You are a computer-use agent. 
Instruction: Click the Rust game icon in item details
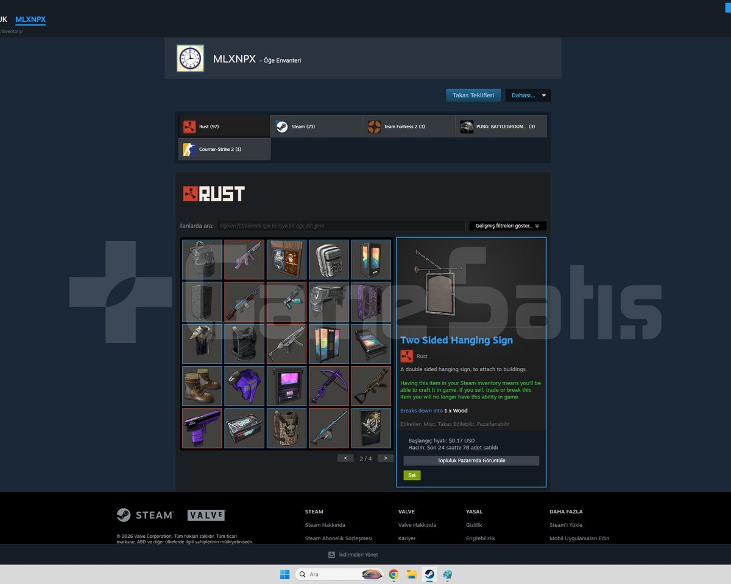tap(406, 356)
